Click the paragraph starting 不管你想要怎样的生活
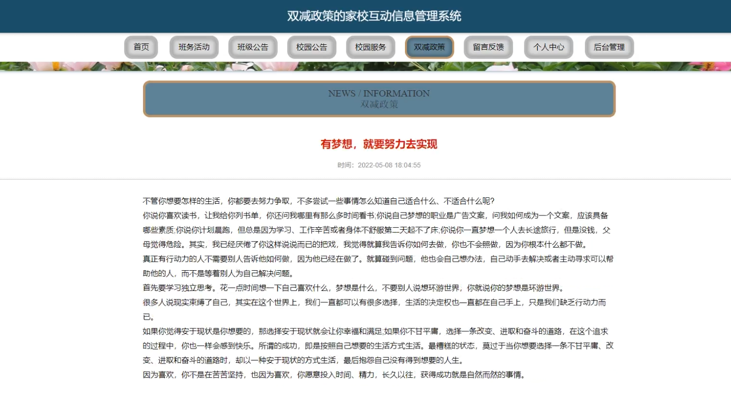 point(319,201)
